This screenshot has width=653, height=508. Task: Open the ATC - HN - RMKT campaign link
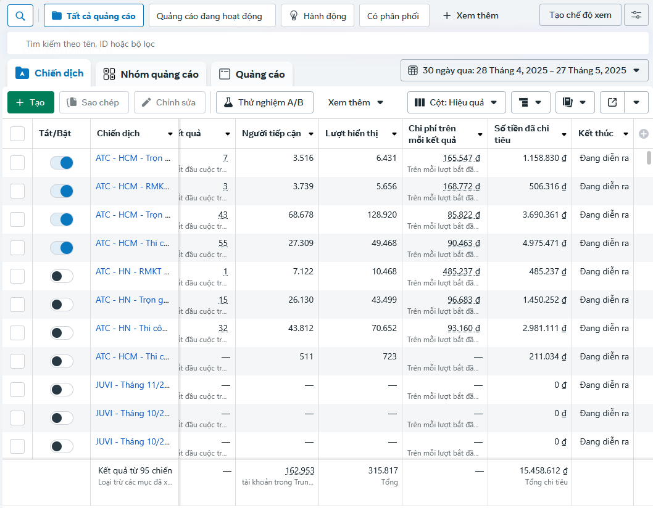(133, 272)
